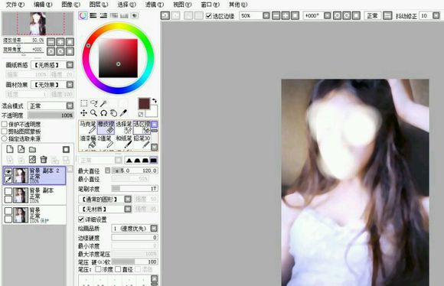Open 抖动修正 stabilizer value dropdown
This screenshot has width=444, height=286.
point(436,15)
